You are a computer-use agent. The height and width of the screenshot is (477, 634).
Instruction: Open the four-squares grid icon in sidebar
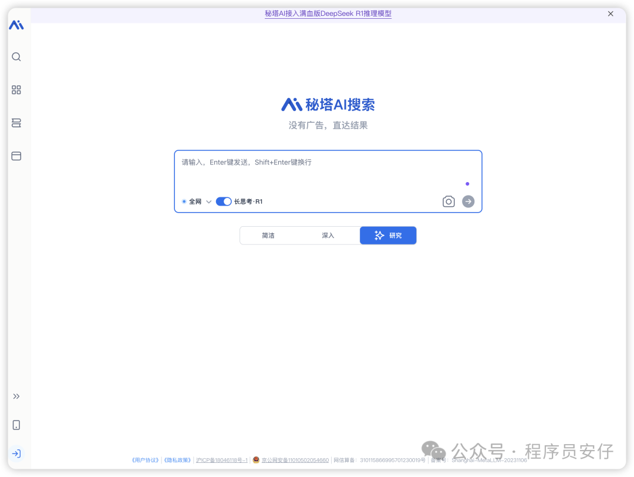tap(16, 90)
